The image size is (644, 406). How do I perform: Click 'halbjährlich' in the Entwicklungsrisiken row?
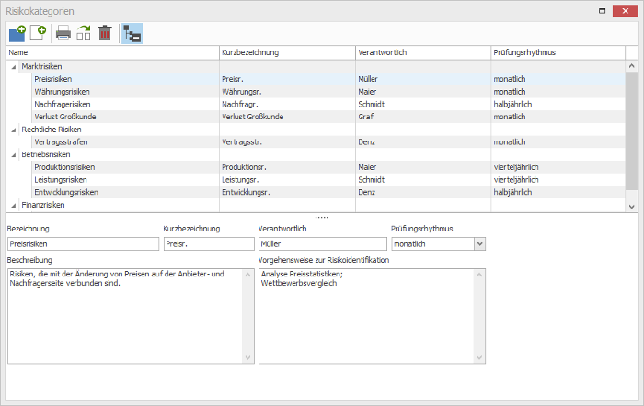click(x=558, y=192)
